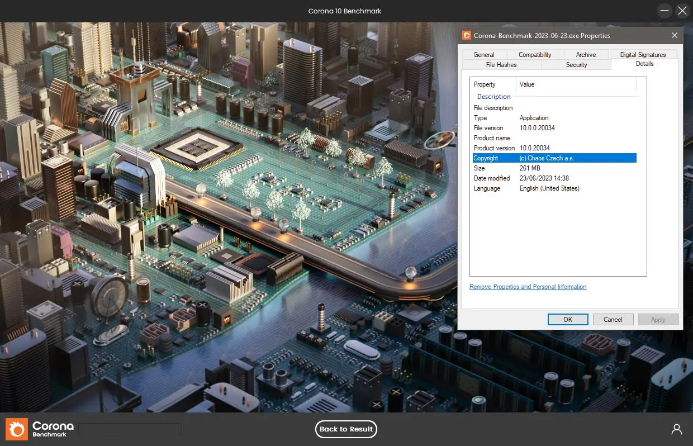693x446 pixels.
Task: Go to the Digital Signatures tab
Action: coord(643,55)
